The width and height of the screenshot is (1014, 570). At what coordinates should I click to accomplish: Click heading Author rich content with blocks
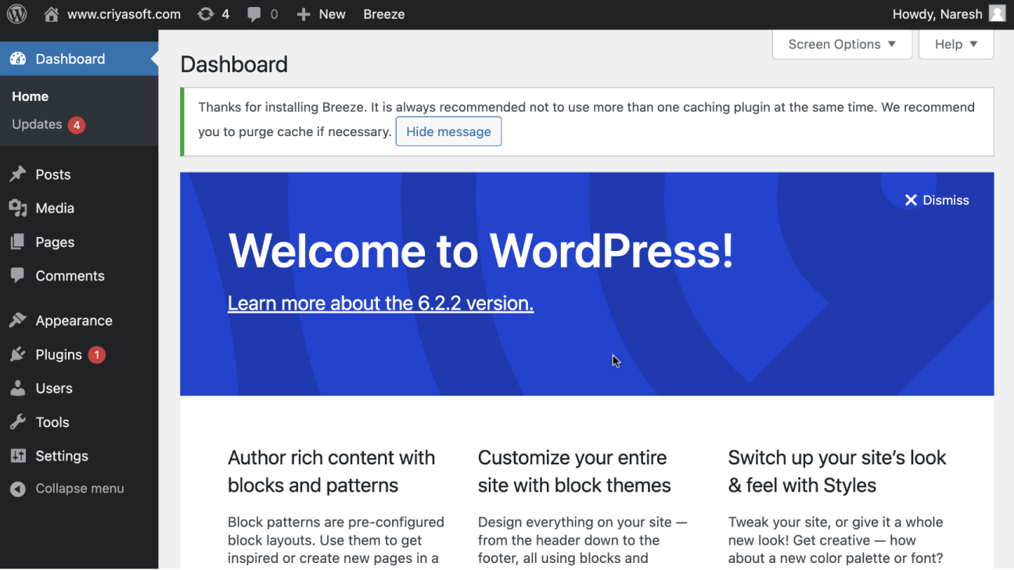coord(332,471)
